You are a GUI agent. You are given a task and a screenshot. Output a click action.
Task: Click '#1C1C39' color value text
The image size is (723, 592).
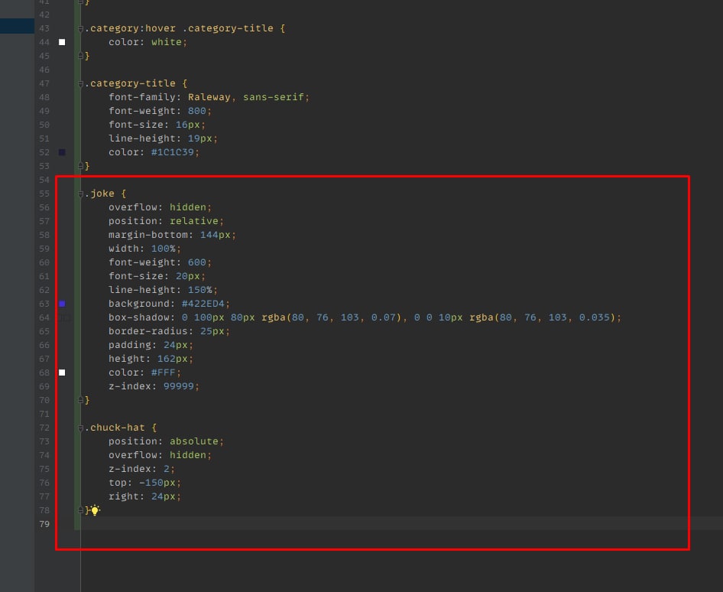tap(173, 152)
